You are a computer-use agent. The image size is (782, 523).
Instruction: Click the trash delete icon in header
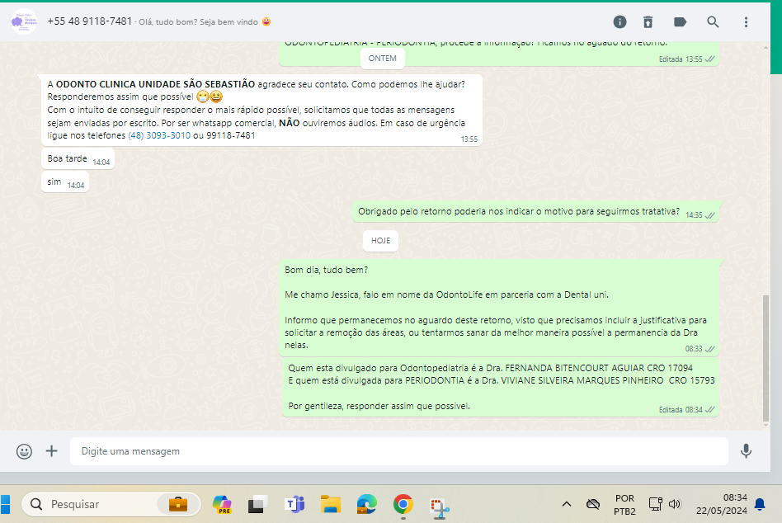pyautogui.click(x=648, y=22)
